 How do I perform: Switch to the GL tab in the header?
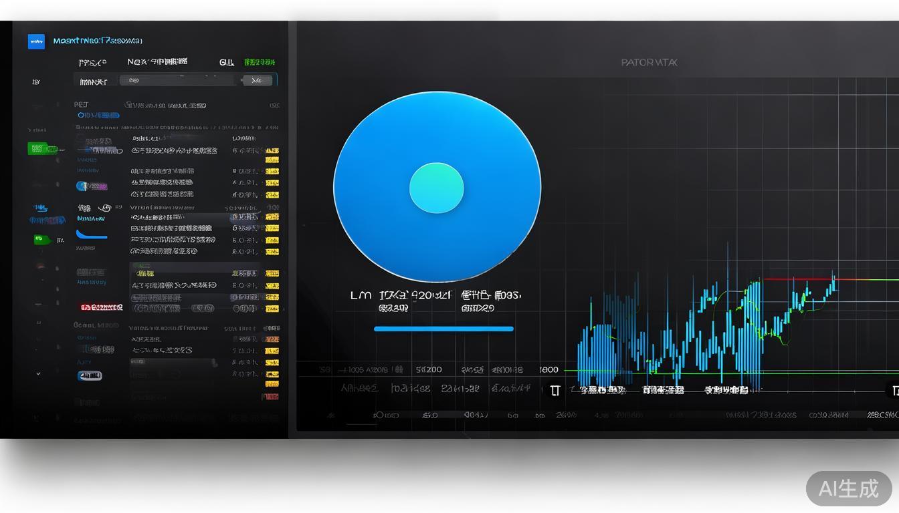coord(226,61)
